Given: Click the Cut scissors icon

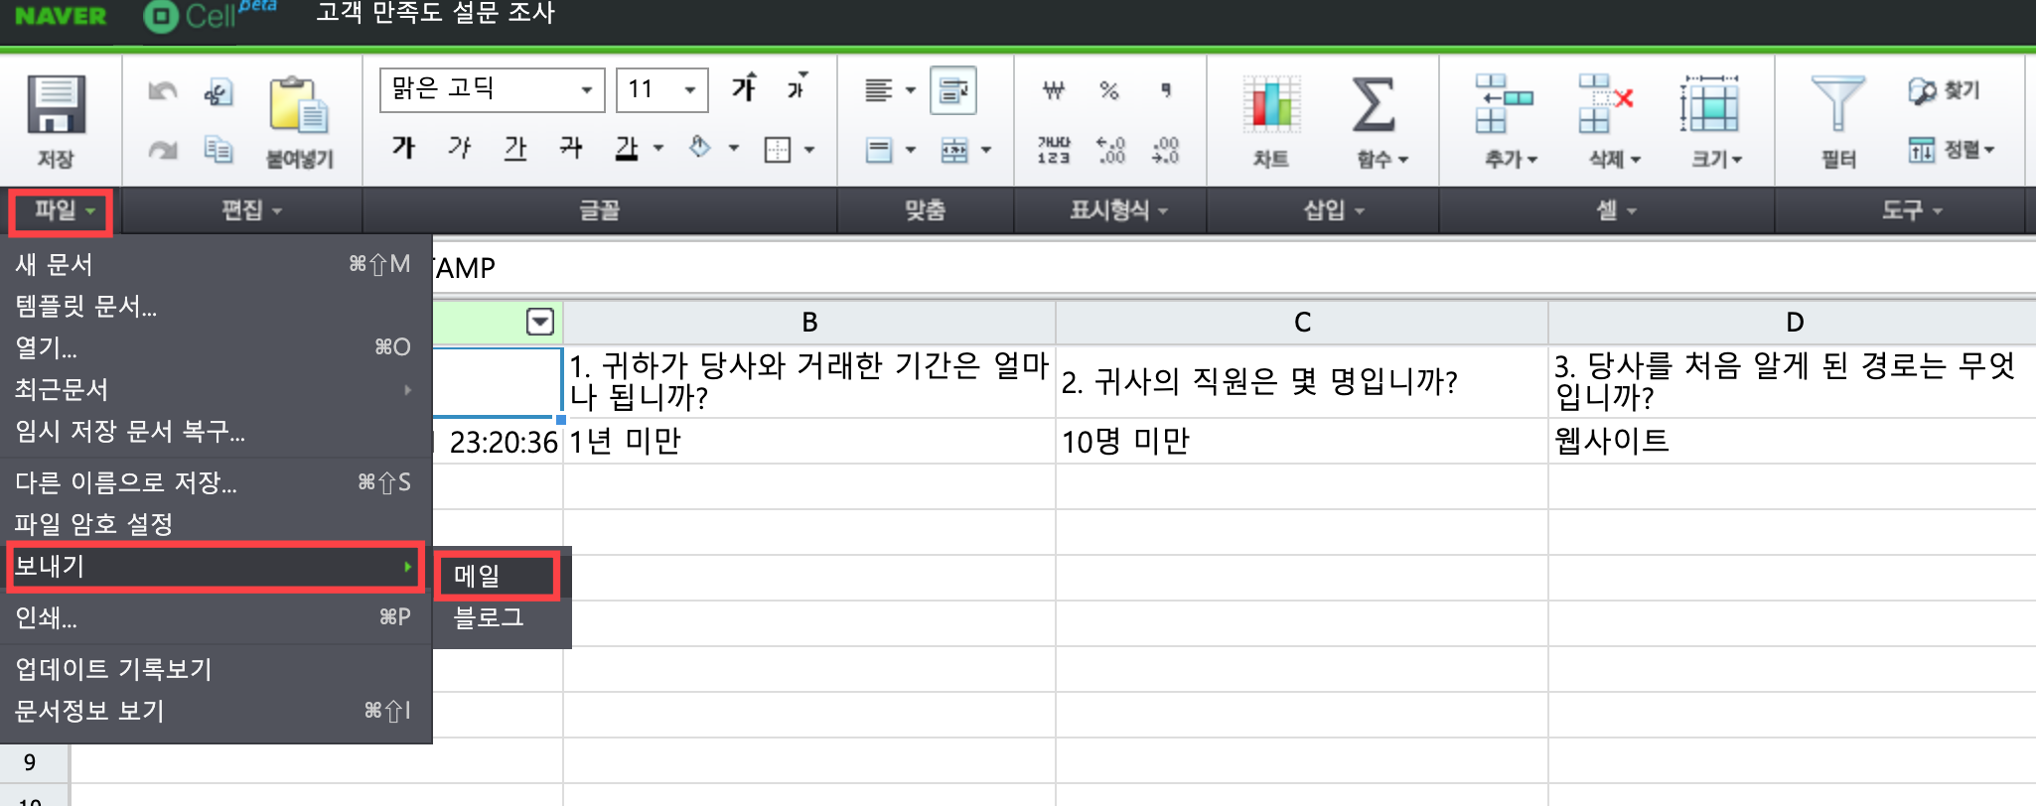Looking at the screenshot, I should coord(218,92).
